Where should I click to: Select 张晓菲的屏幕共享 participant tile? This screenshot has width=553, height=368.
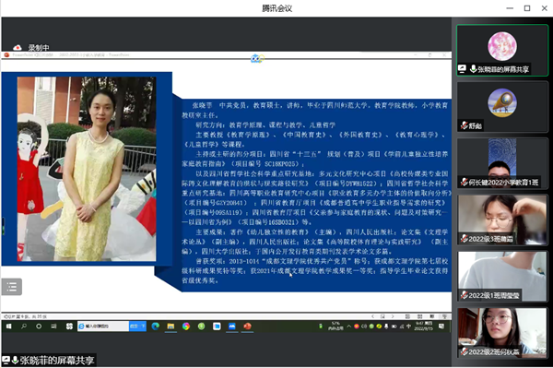point(502,50)
